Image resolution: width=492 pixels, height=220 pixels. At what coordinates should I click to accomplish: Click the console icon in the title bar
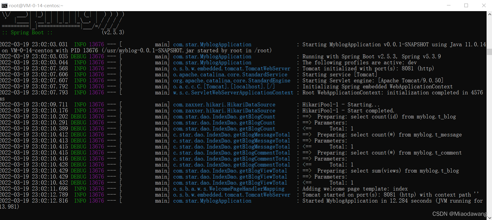coord(4,5)
